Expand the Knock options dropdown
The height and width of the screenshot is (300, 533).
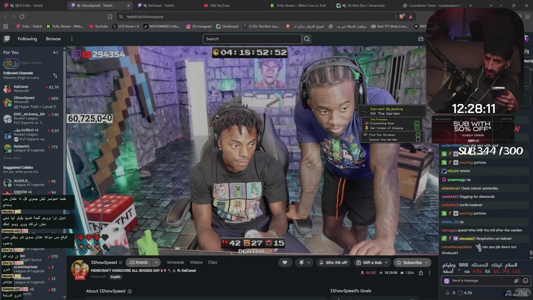tap(156, 262)
